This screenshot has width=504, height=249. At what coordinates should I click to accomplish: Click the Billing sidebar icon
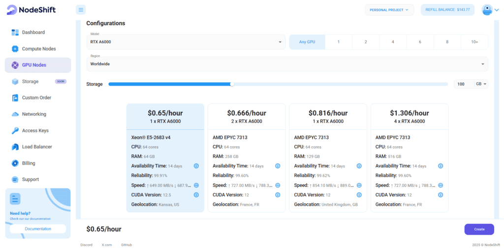[15, 163]
